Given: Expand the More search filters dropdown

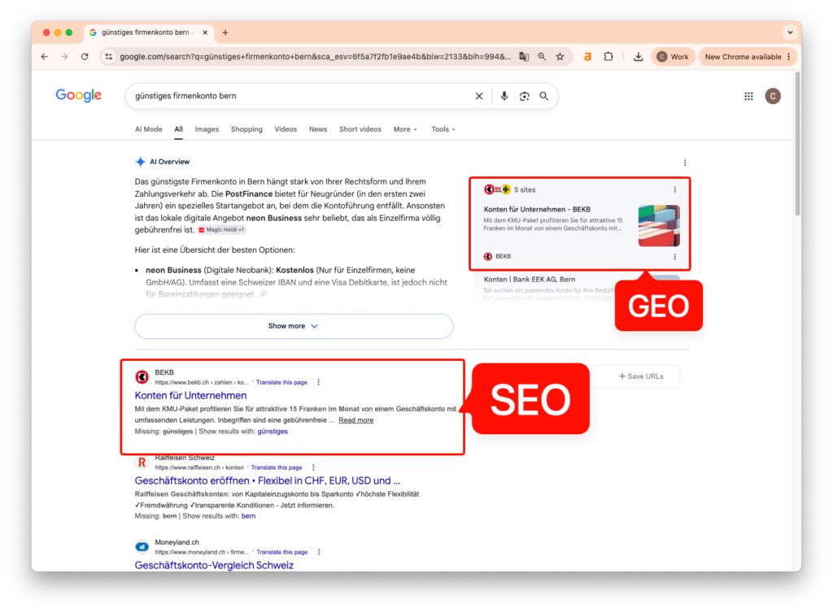Looking at the screenshot, I should tap(405, 129).
